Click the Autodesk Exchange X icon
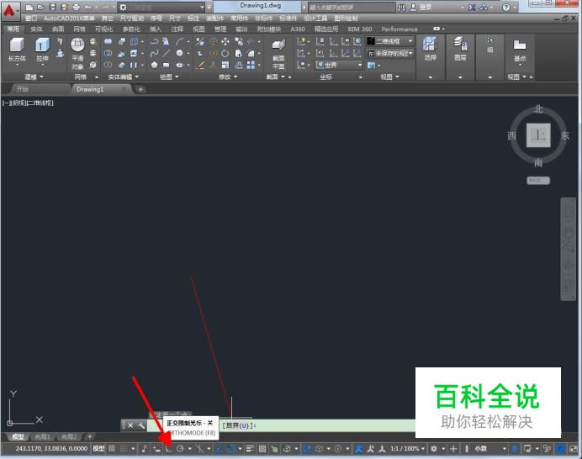The width and height of the screenshot is (582, 459). point(472,8)
